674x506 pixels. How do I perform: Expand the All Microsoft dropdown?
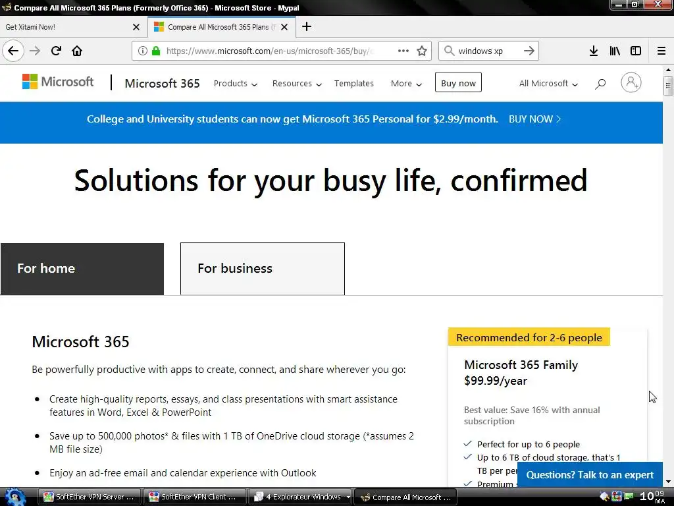[x=548, y=84]
